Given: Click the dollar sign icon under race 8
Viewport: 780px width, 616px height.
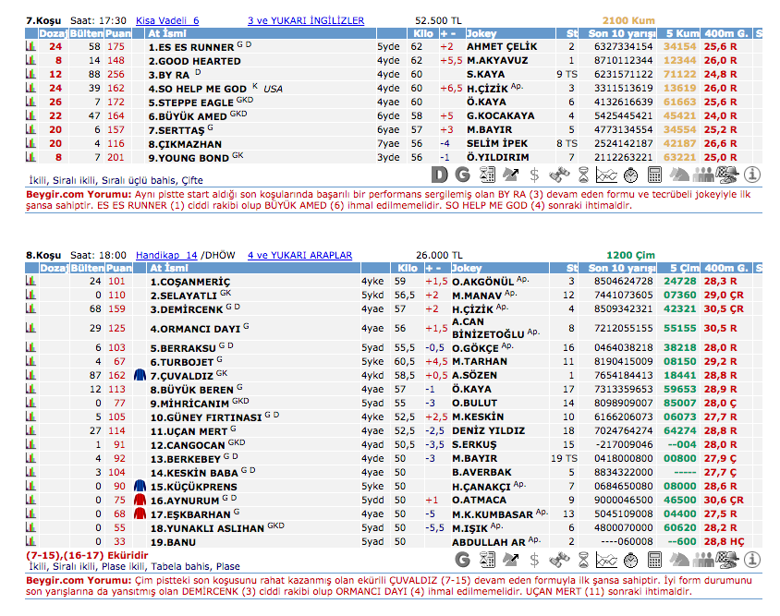Looking at the screenshot, I should [x=534, y=561].
